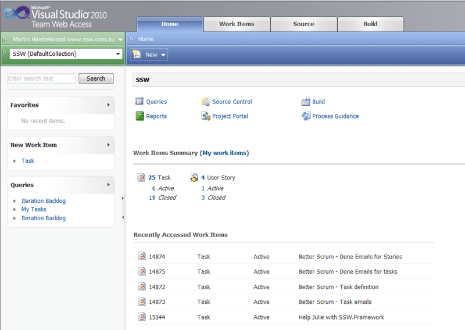
Task: Create a new Task from sidebar
Action: click(27, 161)
